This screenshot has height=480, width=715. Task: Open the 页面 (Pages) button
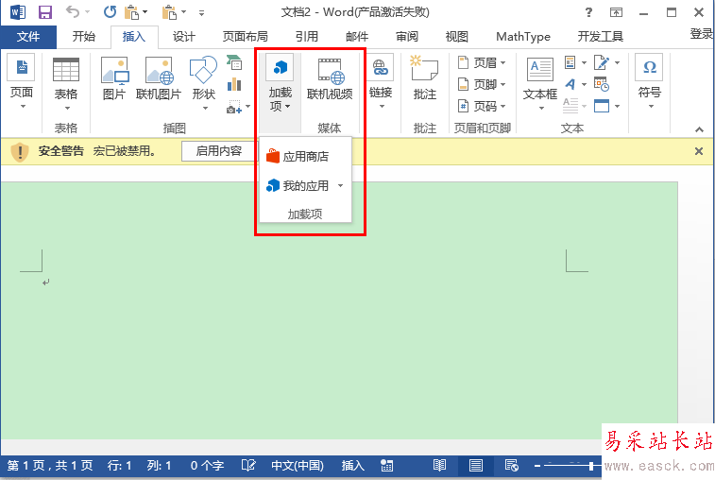tap(22, 83)
